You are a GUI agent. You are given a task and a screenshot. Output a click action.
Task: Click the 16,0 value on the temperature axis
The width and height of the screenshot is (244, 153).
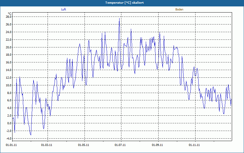9,62
